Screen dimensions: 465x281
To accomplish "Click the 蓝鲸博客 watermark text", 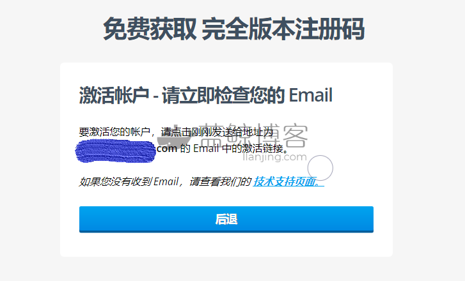I will tap(254, 135).
